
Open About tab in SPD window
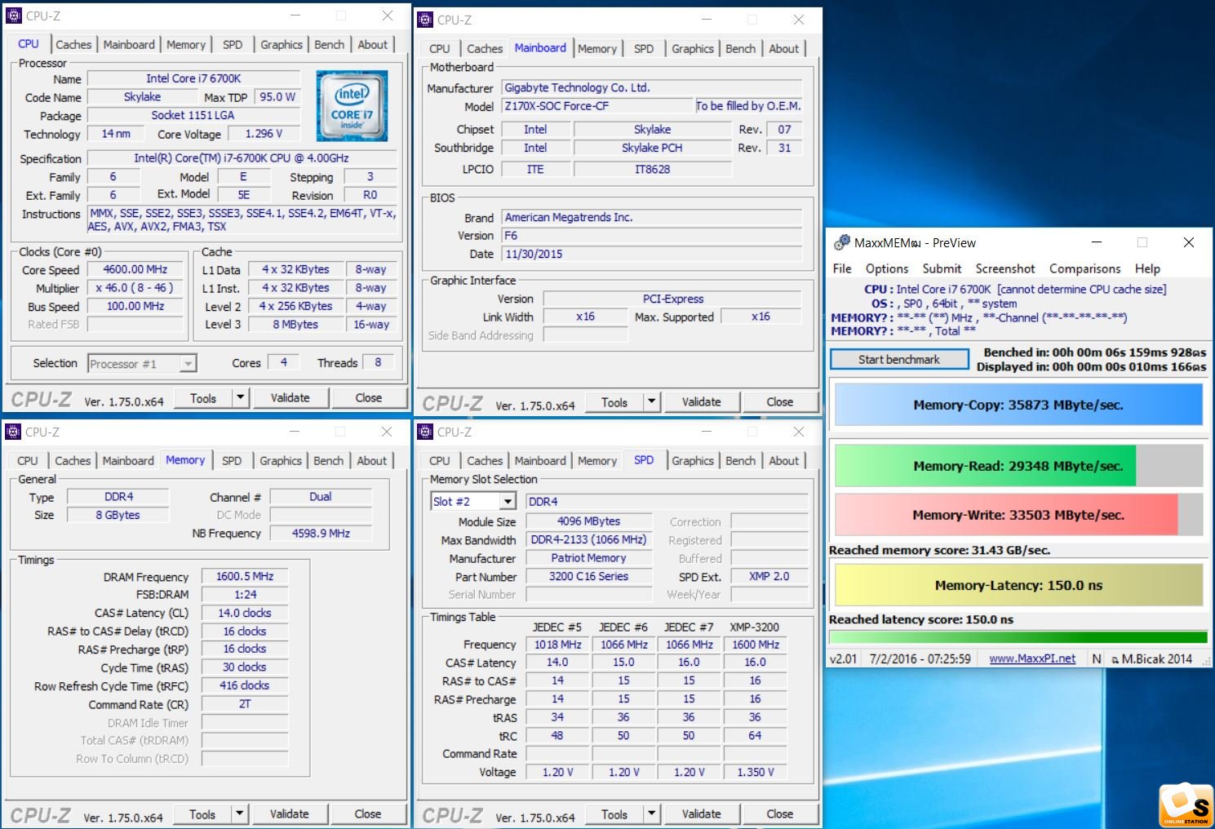(784, 461)
